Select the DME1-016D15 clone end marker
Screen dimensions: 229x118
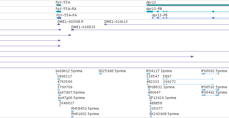pos(73,30)
